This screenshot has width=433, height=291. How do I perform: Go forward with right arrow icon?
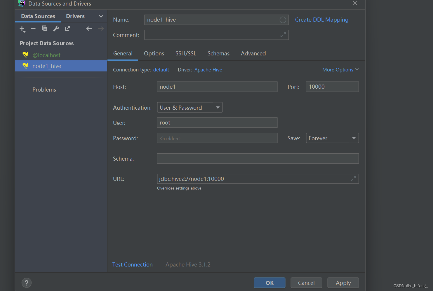point(101,29)
